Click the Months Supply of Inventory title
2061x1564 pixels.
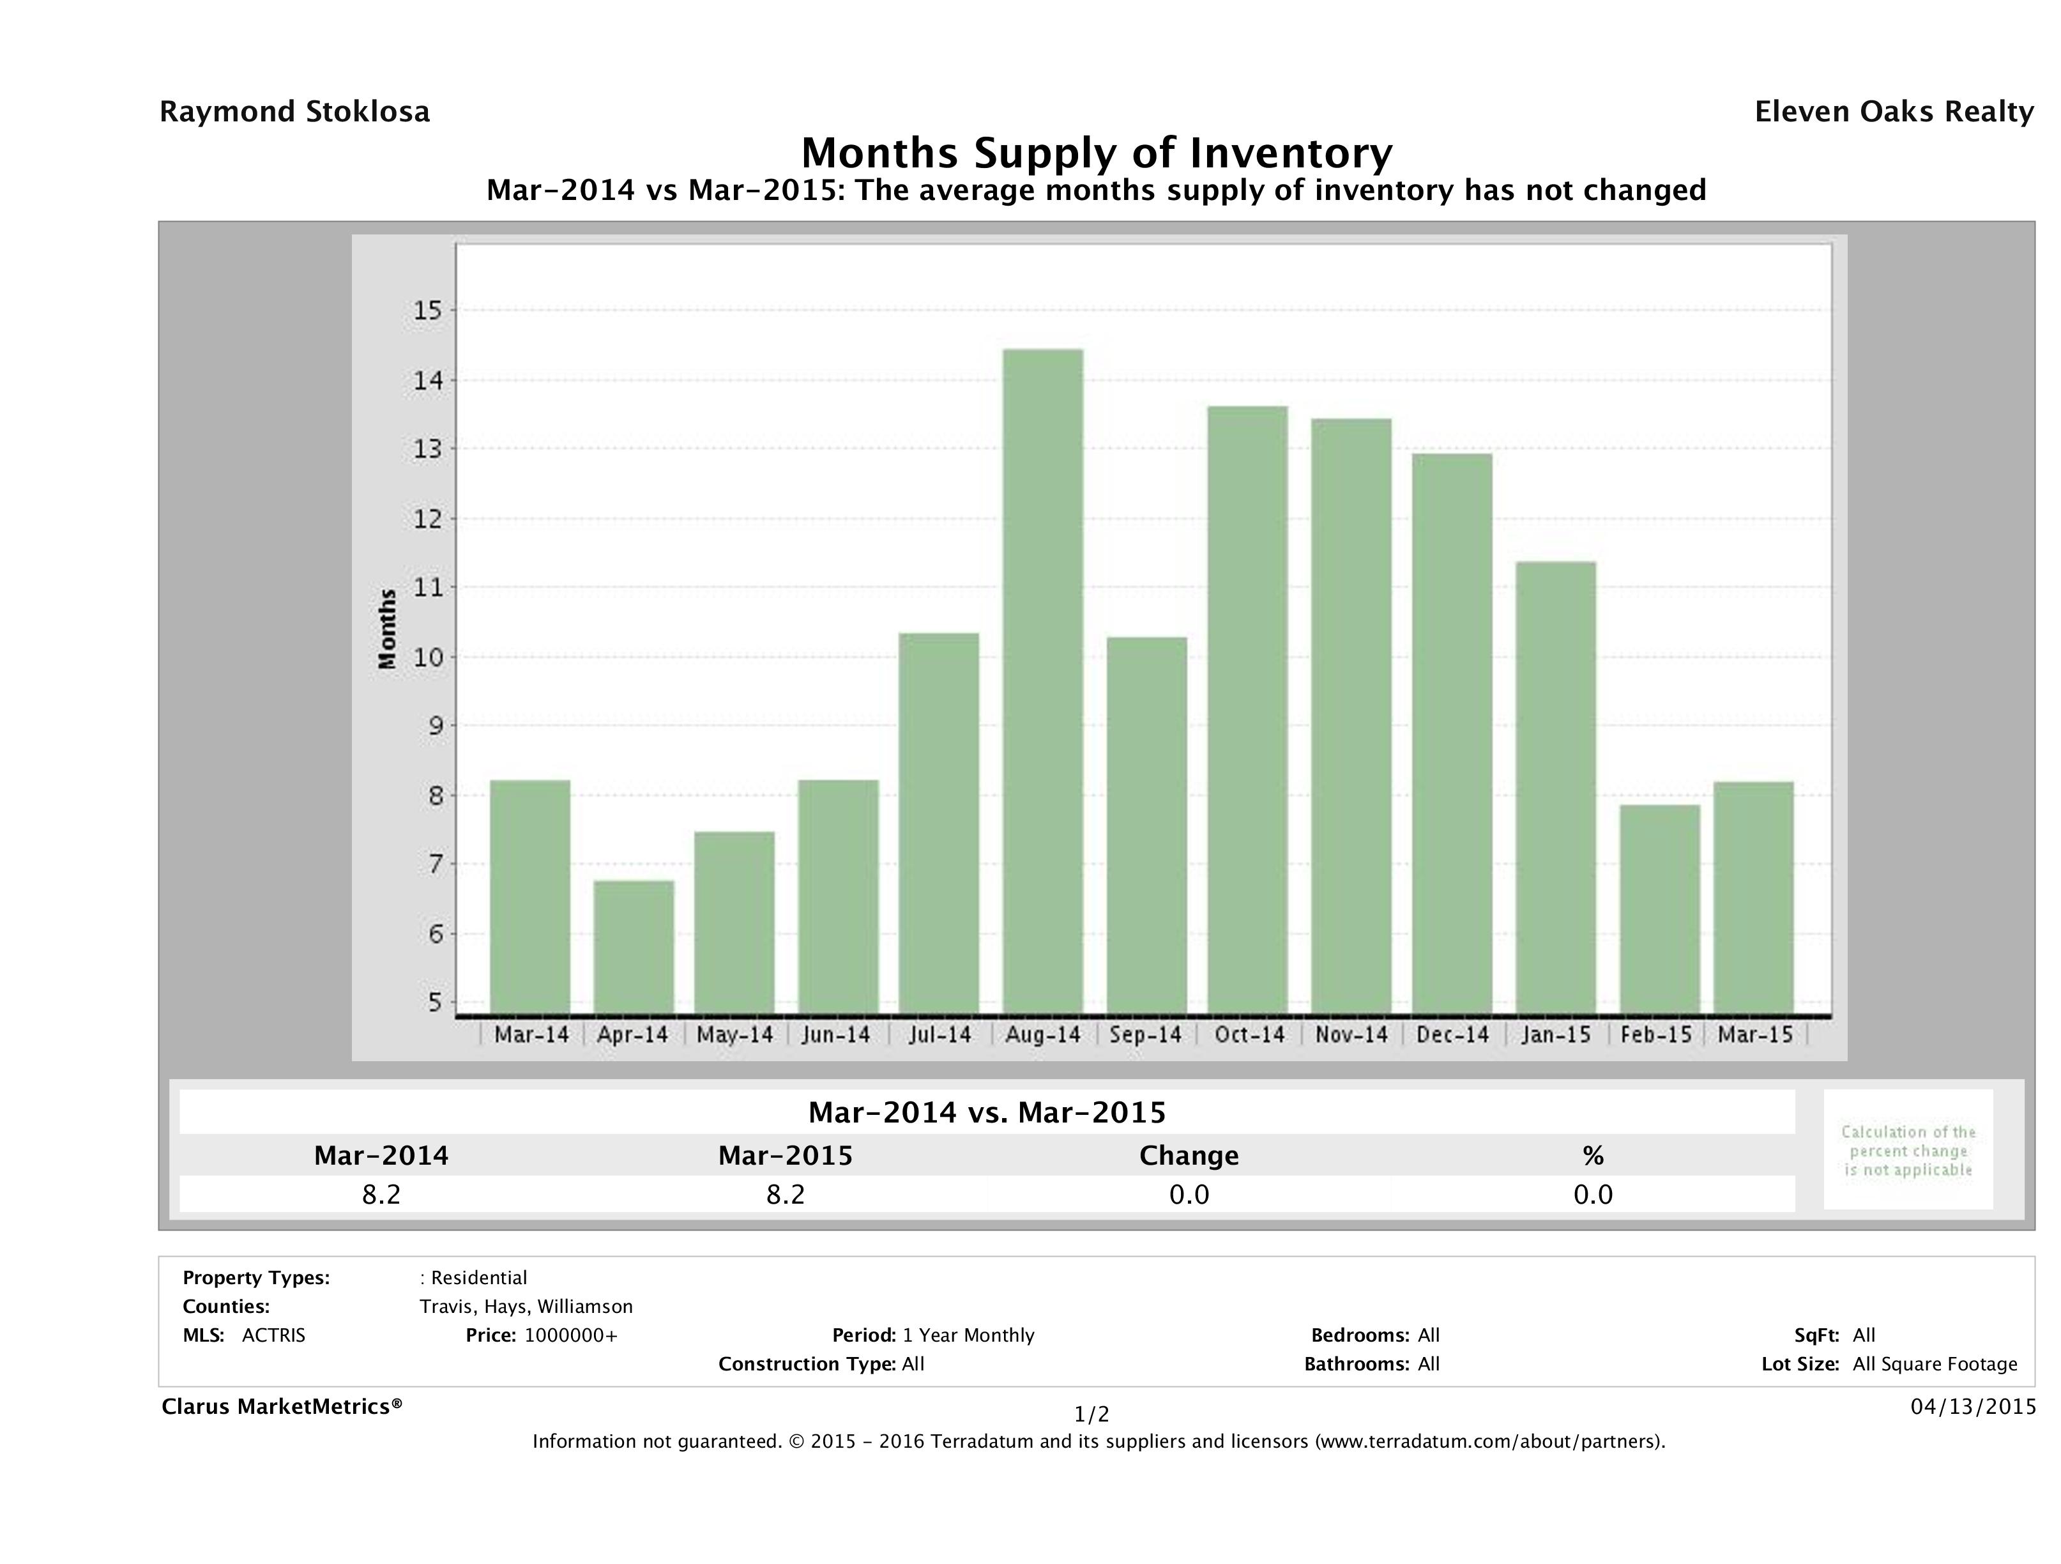click(x=1097, y=153)
